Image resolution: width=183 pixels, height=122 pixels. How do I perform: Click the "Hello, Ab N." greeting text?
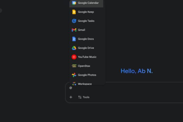pyautogui.click(x=137, y=71)
